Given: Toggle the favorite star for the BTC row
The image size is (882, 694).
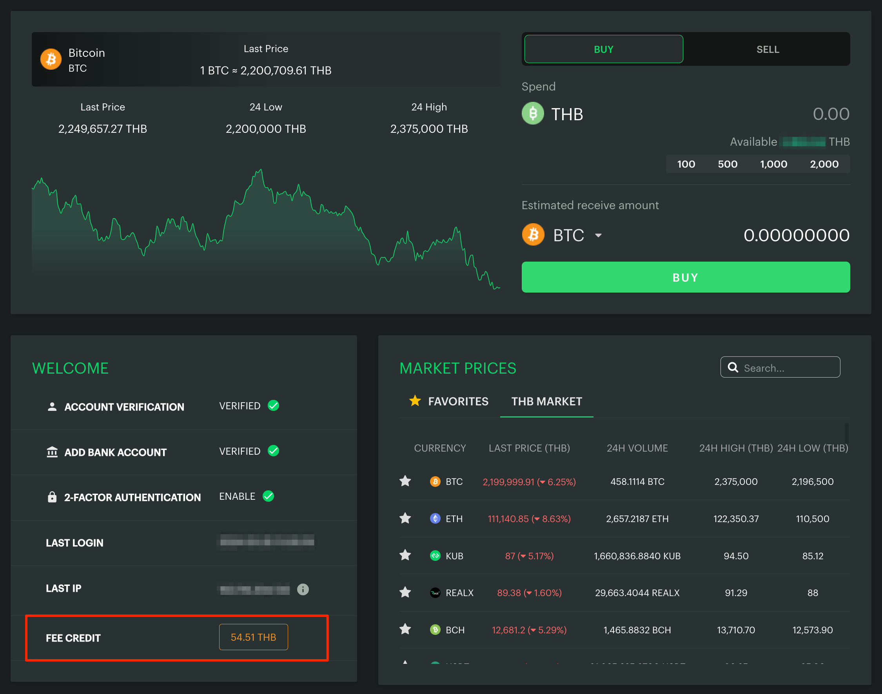Looking at the screenshot, I should coord(405,481).
